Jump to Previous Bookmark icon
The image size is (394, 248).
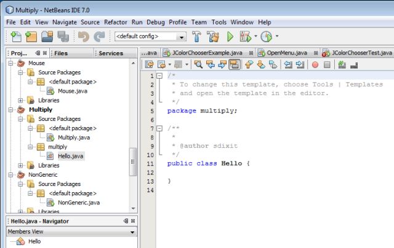(x=249, y=64)
